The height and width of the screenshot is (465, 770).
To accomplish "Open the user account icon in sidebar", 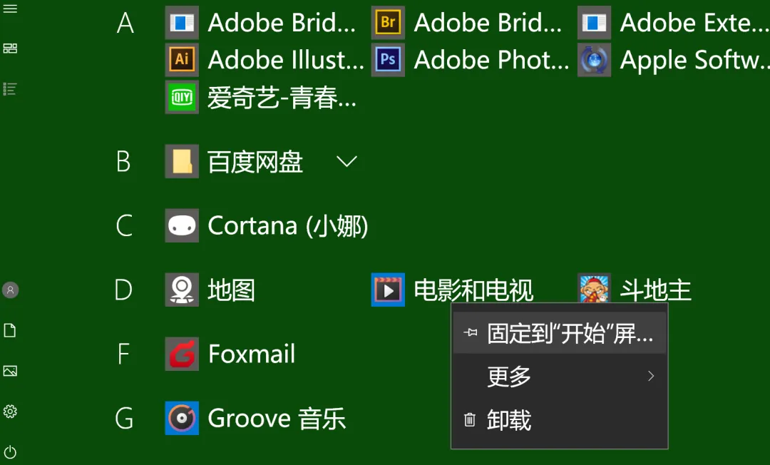I will point(10,290).
